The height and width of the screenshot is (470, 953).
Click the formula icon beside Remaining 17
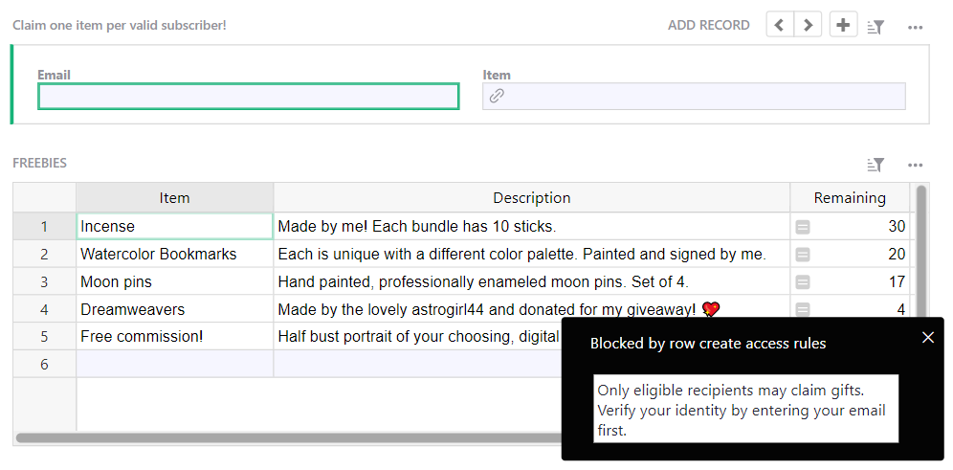point(803,282)
